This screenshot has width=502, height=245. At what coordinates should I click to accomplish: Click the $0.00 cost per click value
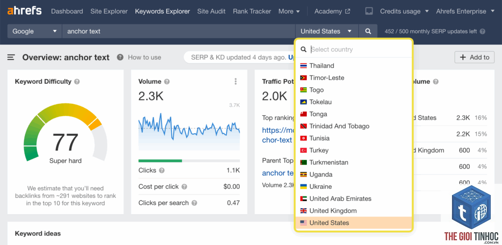[231, 187]
